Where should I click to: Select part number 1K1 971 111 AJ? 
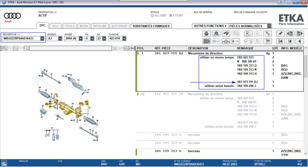point(247,82)
